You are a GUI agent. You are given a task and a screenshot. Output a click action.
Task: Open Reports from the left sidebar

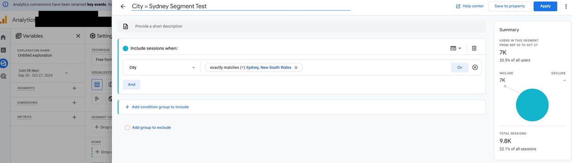[x=3, y=50]
